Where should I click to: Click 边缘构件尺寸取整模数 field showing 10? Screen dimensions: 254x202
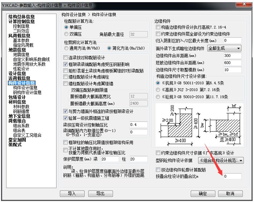tap(233, 70)
